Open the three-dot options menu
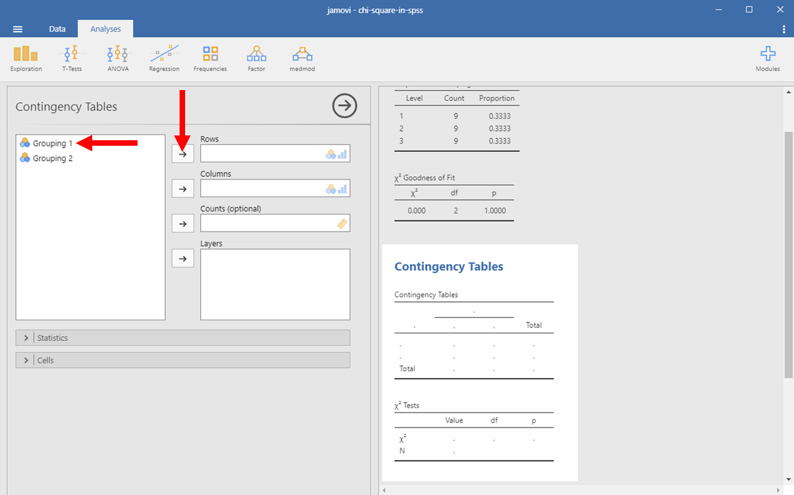794x495 pixels. click(784, 29)
